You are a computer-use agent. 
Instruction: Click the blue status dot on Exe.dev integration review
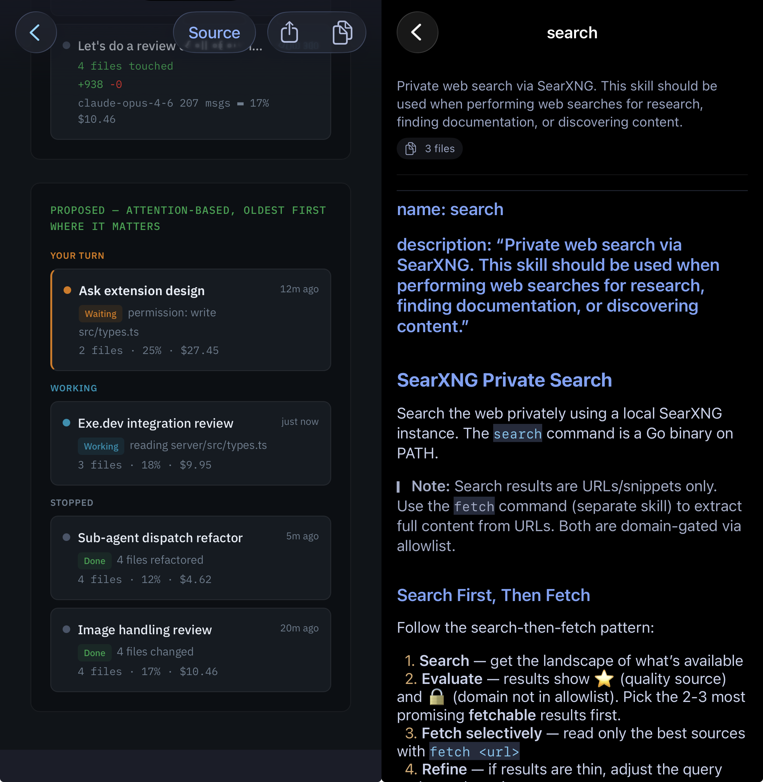click(x=66, y=422)
